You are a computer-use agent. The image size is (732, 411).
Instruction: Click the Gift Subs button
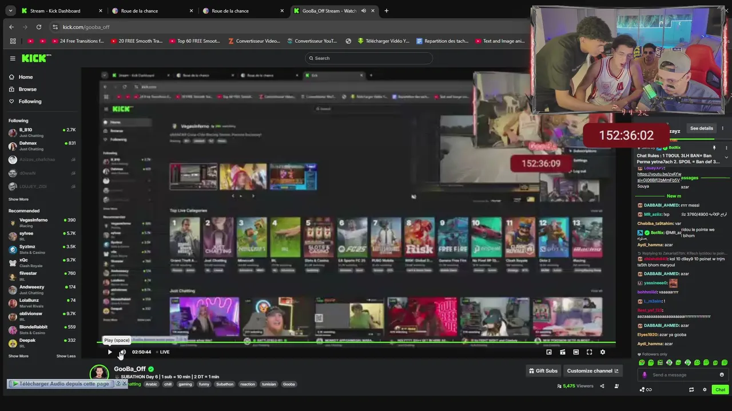[543, 371]
